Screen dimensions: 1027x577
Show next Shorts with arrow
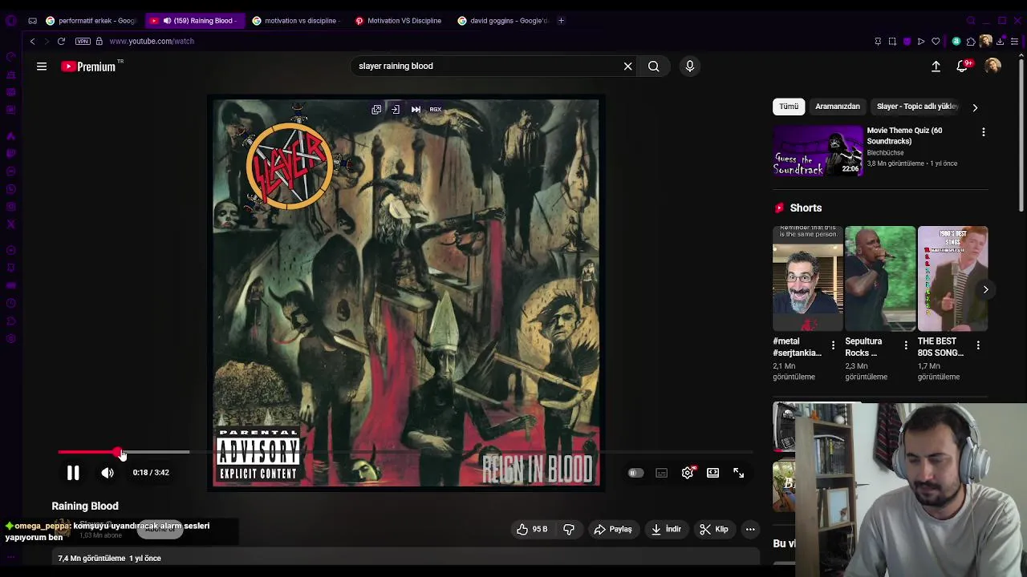click(985, 289)
